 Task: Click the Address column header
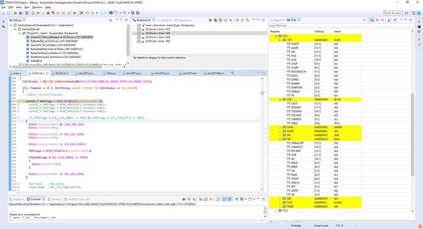(319, 32)
